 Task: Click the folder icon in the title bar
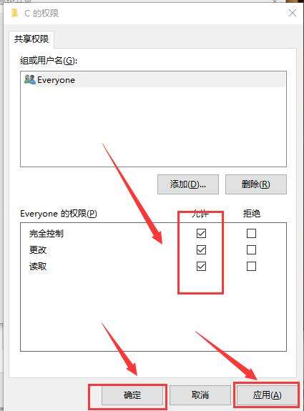pyautogui.click(x=15, y=13)
